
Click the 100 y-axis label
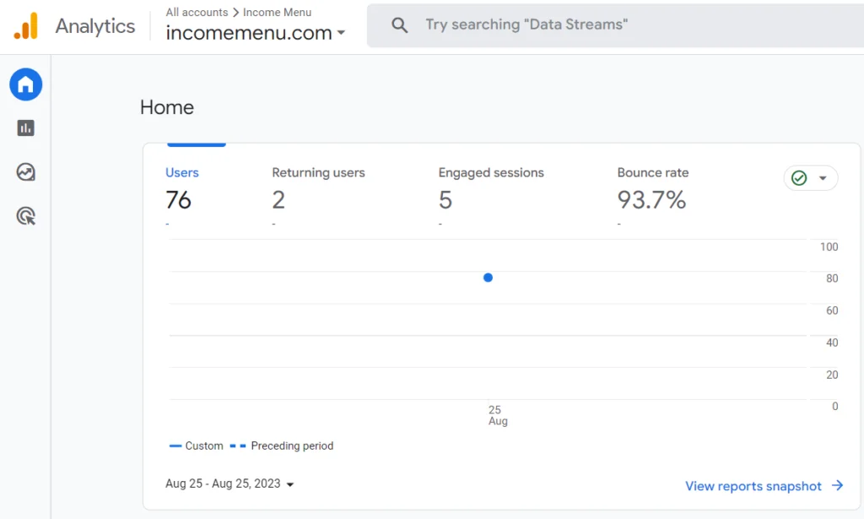829,246
